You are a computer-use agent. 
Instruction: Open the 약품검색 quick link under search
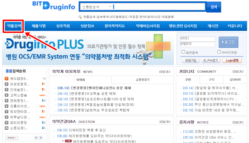coord(89,17)
